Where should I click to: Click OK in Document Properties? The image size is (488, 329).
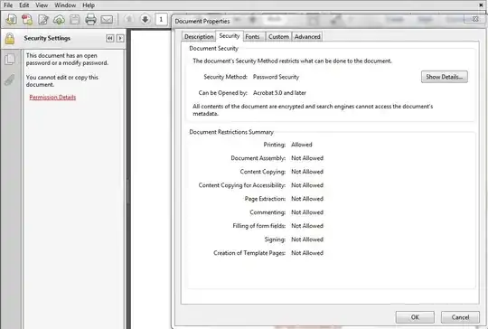click(415, 317)
